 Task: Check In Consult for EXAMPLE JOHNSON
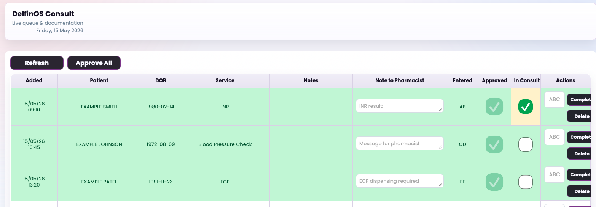point(526,144)
